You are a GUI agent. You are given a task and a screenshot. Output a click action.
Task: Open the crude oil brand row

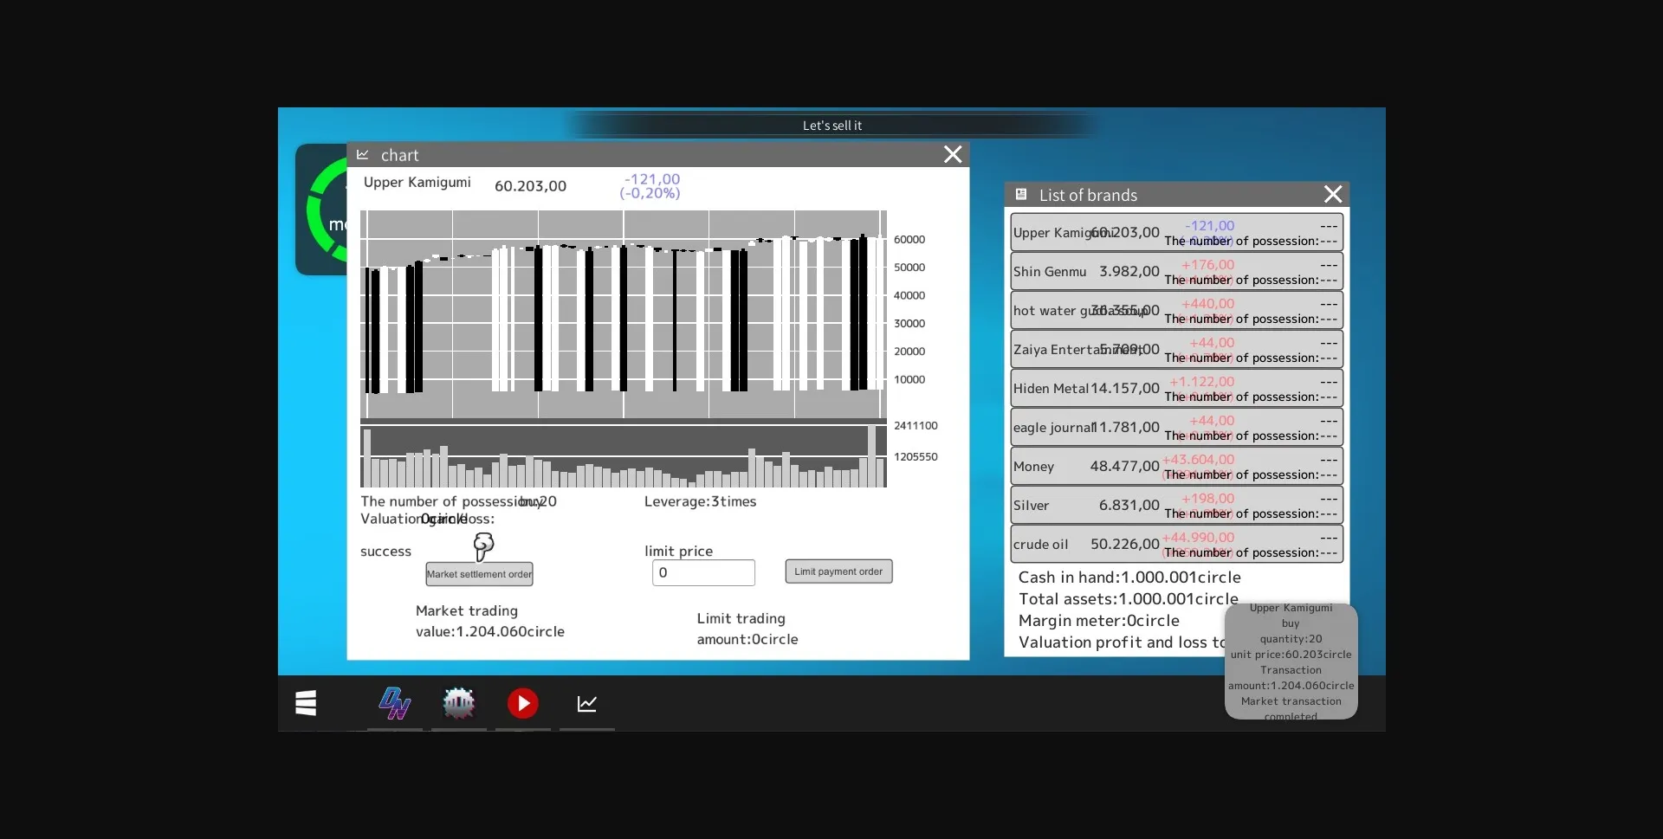(1176, 545)
